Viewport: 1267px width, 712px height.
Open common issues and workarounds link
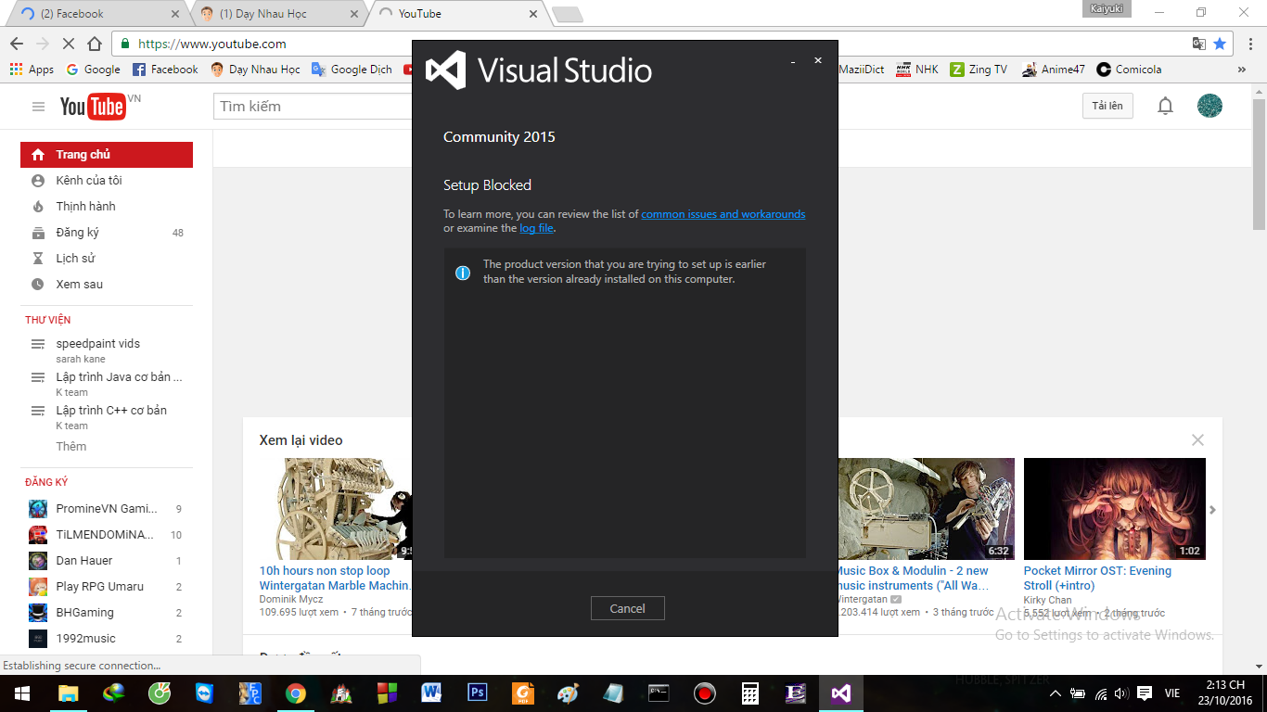coord(723,214)
